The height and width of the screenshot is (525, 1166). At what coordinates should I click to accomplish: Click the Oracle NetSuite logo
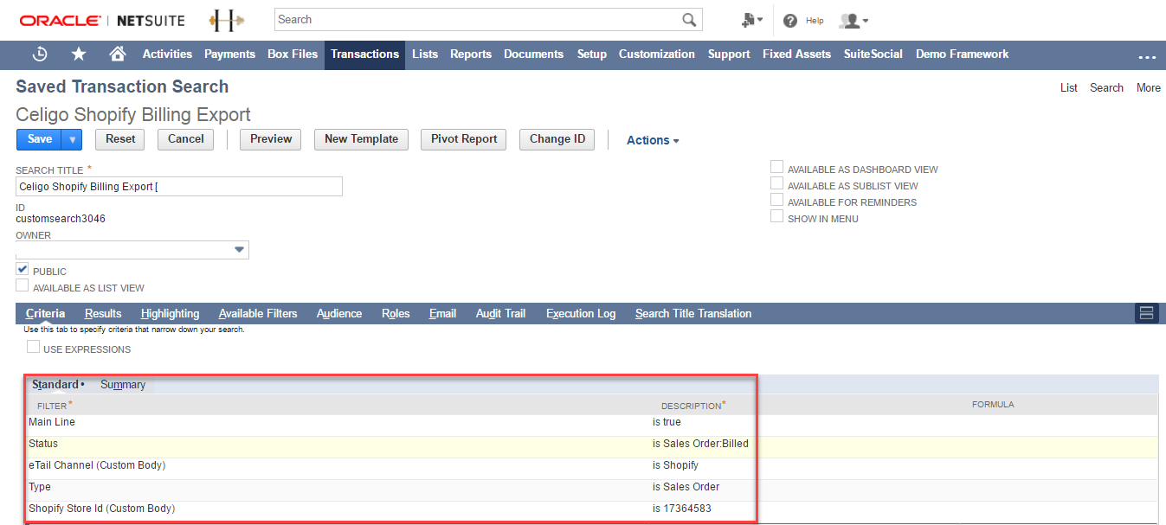click(x=102, y=20)
